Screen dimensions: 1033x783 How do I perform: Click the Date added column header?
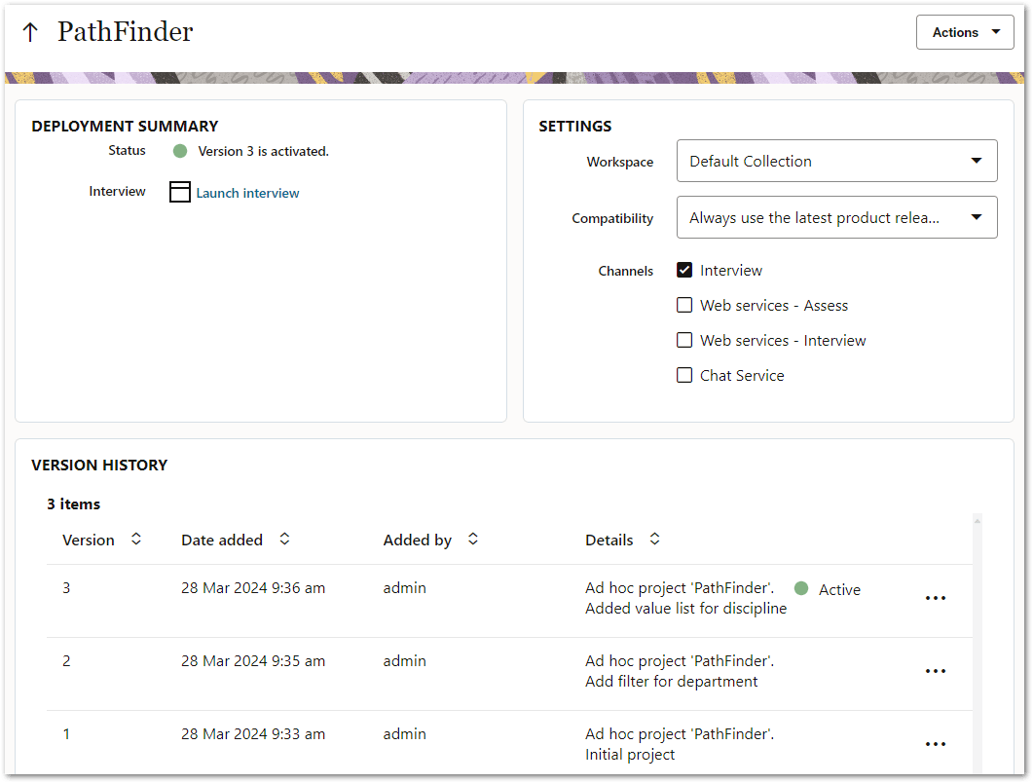pyautogui.click(x=222, y=540)
